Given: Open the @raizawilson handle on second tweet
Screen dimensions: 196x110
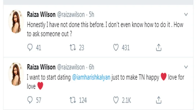Looking at the screenshot, I should pyautogui.click(x=70, y=67).
